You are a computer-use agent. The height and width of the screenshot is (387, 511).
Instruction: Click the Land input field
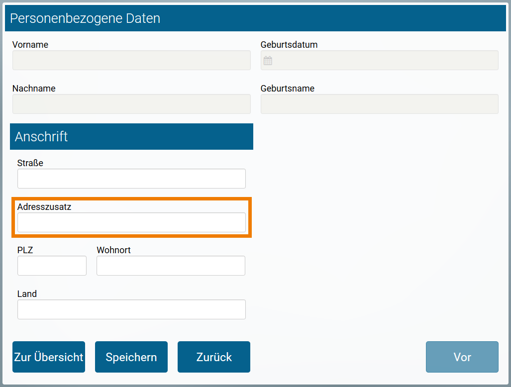131,309
